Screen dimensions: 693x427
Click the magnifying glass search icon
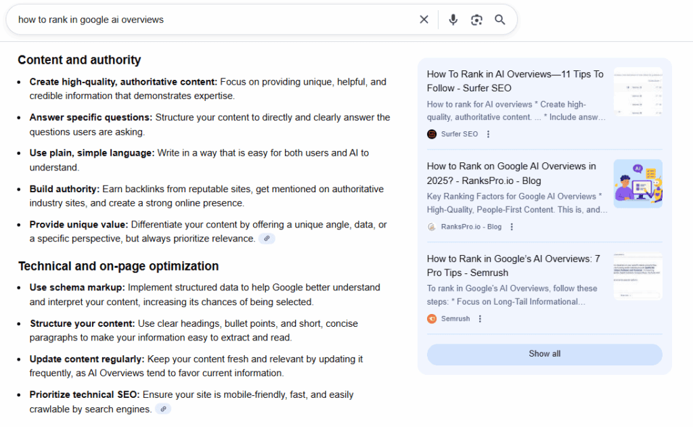(499, 19)
